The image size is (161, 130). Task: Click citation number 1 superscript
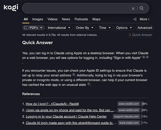89,84
